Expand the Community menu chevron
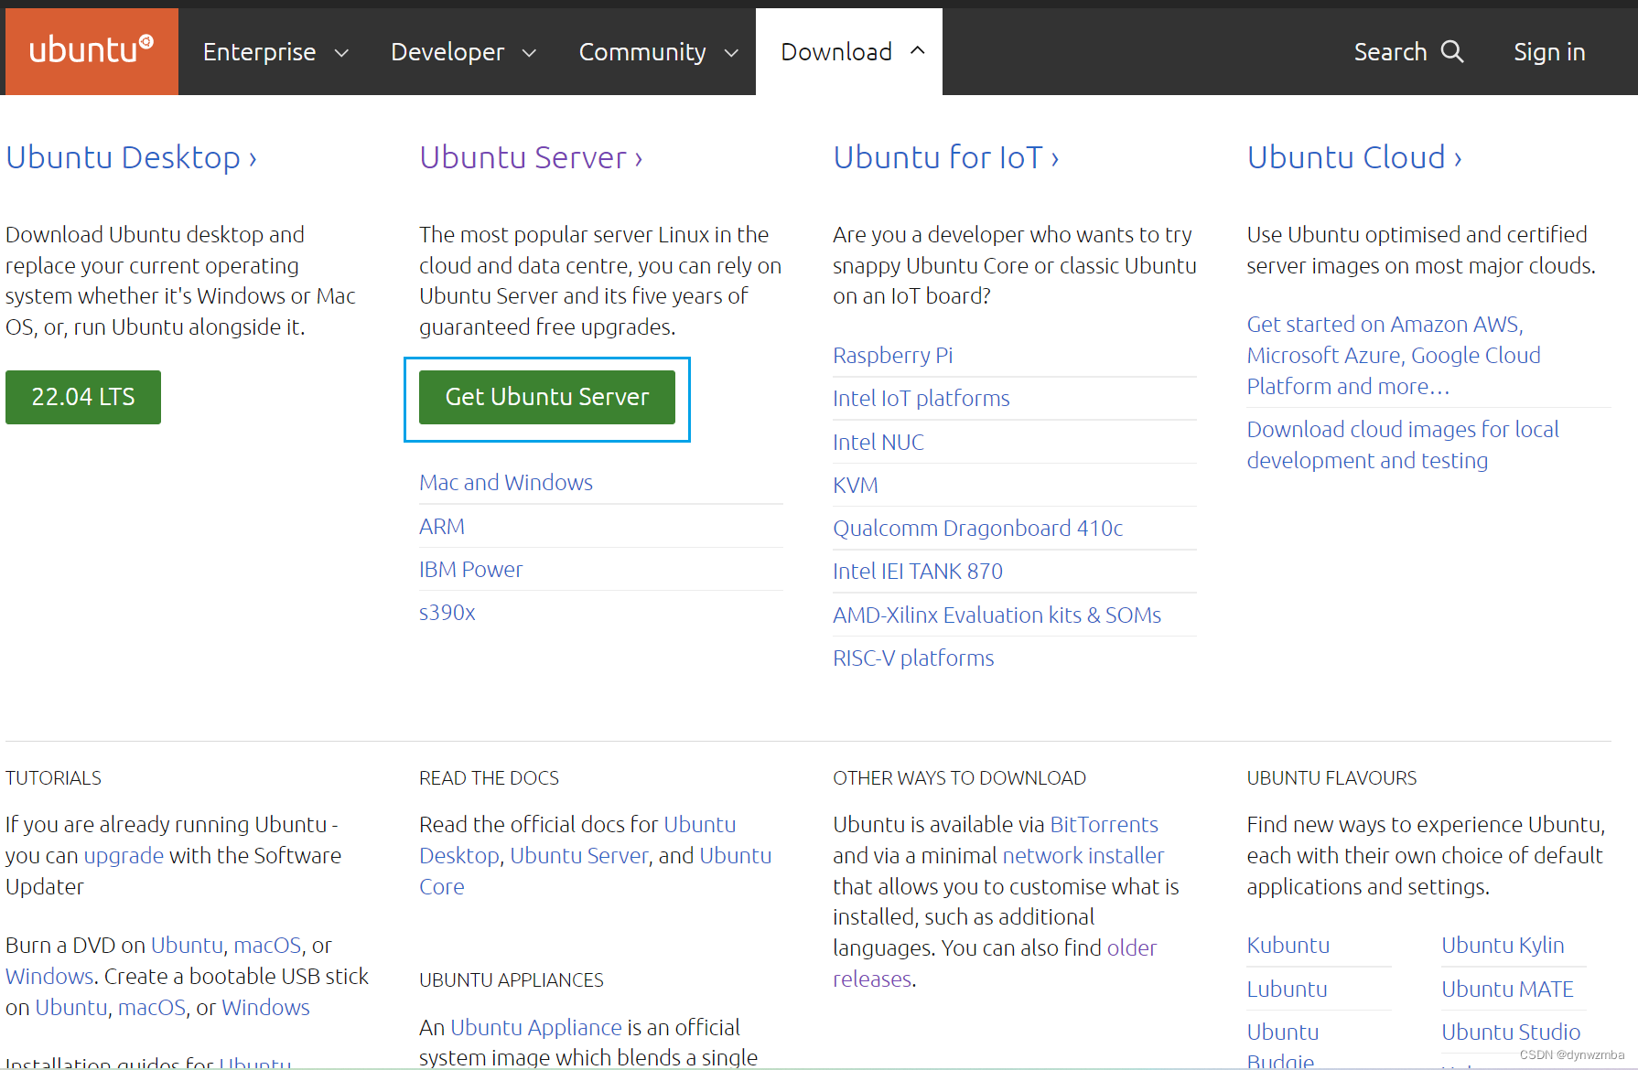1638x1070 pixels. 731,53
